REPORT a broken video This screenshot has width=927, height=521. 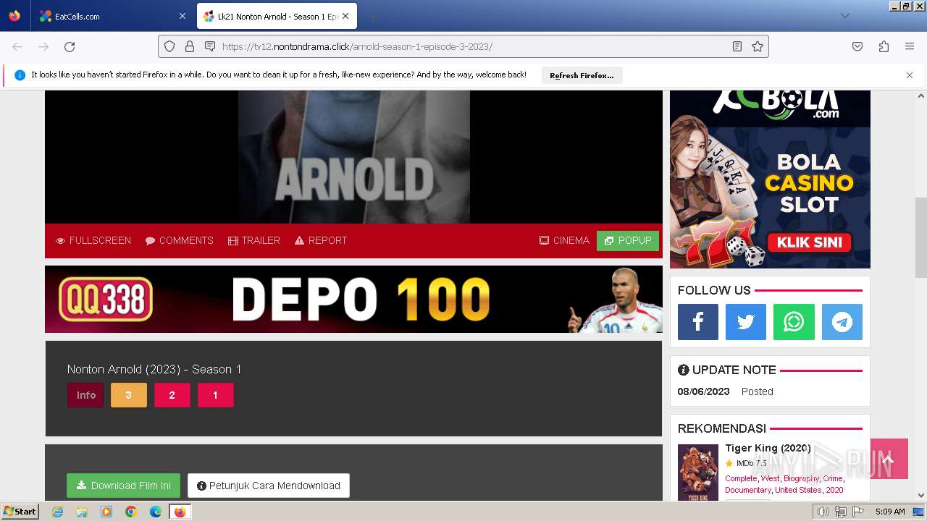click(321, 240)
